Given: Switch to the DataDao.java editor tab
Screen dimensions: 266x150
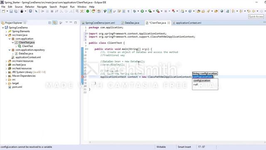Looking at the screenshot, I should [x=130, y=23].
